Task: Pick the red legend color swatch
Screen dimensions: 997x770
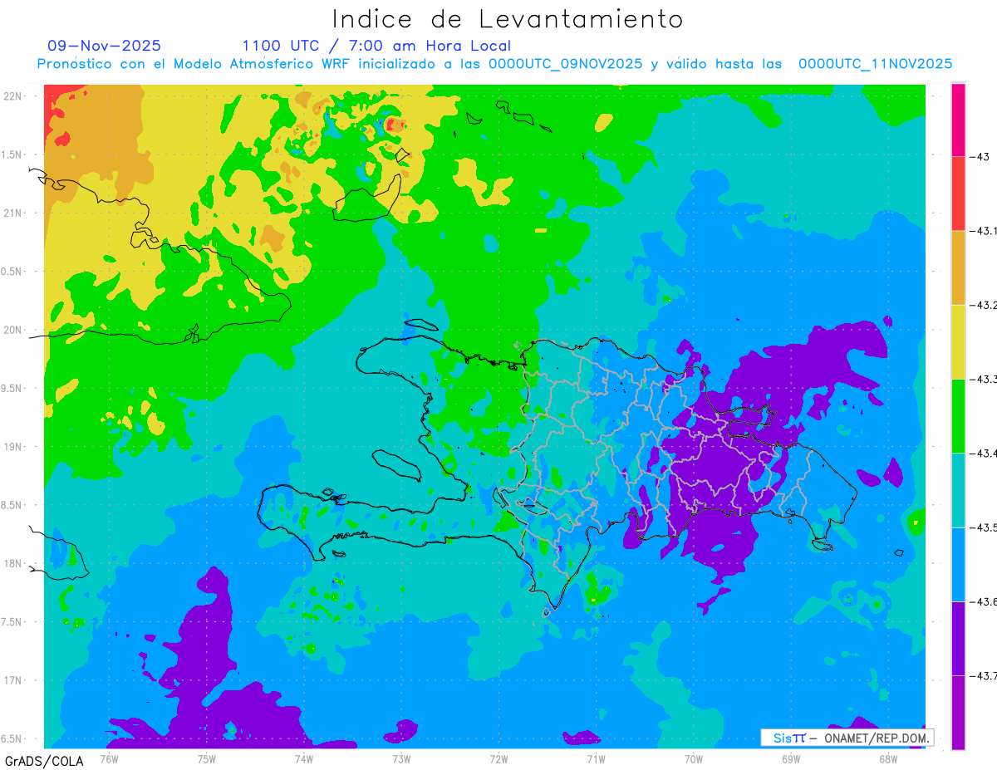Action: tap(958, 193)
